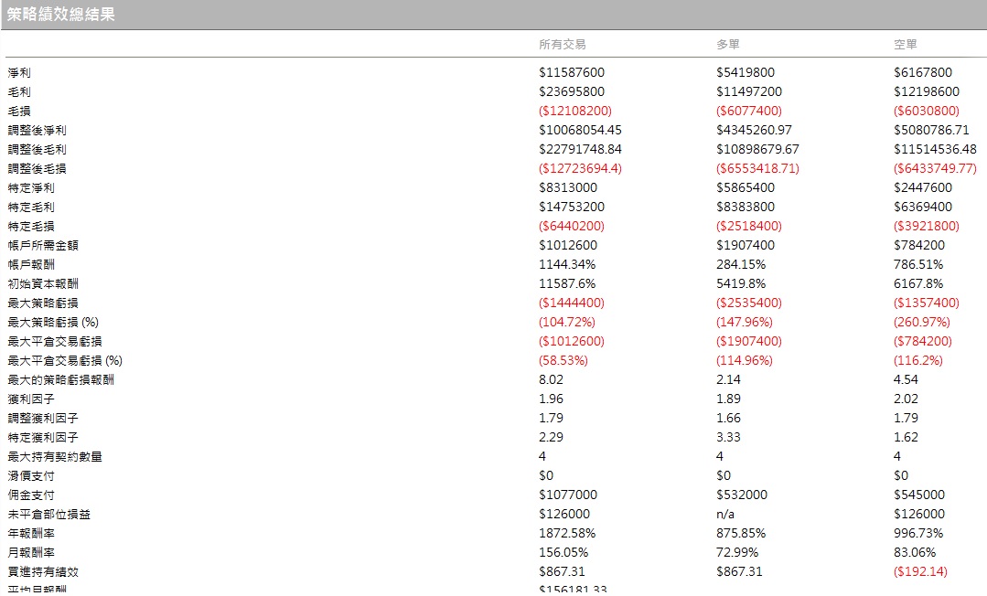Viewport: 987px width, 596px height.
Task: Click account return value 1144.34%
Action: pos(567,264)
